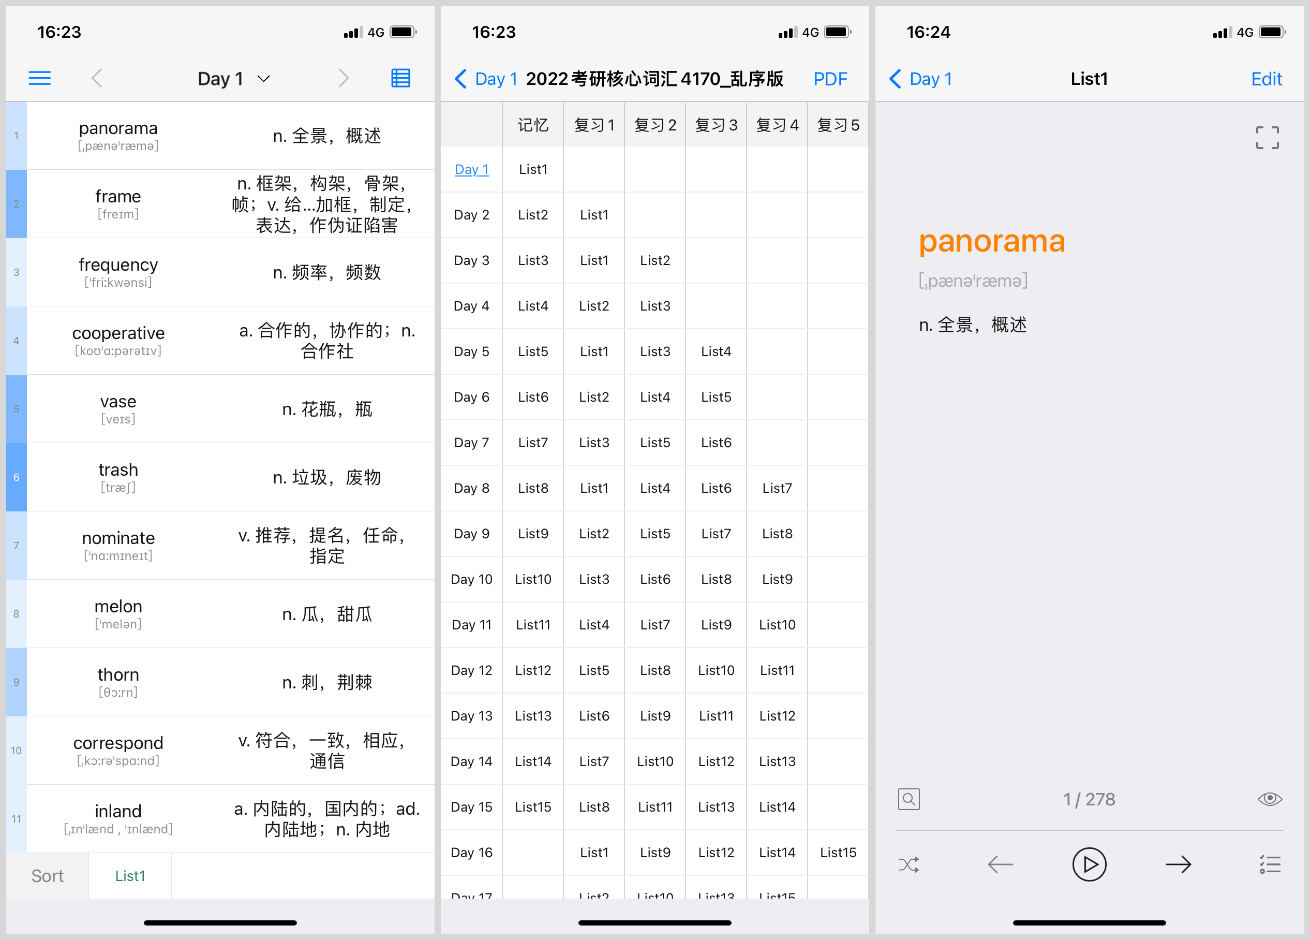Tap the Sort tab at bottom
The image size is (1310, 940).
coord(48,876)
